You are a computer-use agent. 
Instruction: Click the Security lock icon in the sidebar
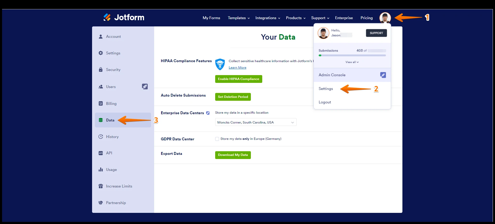[x=101, y=70]
